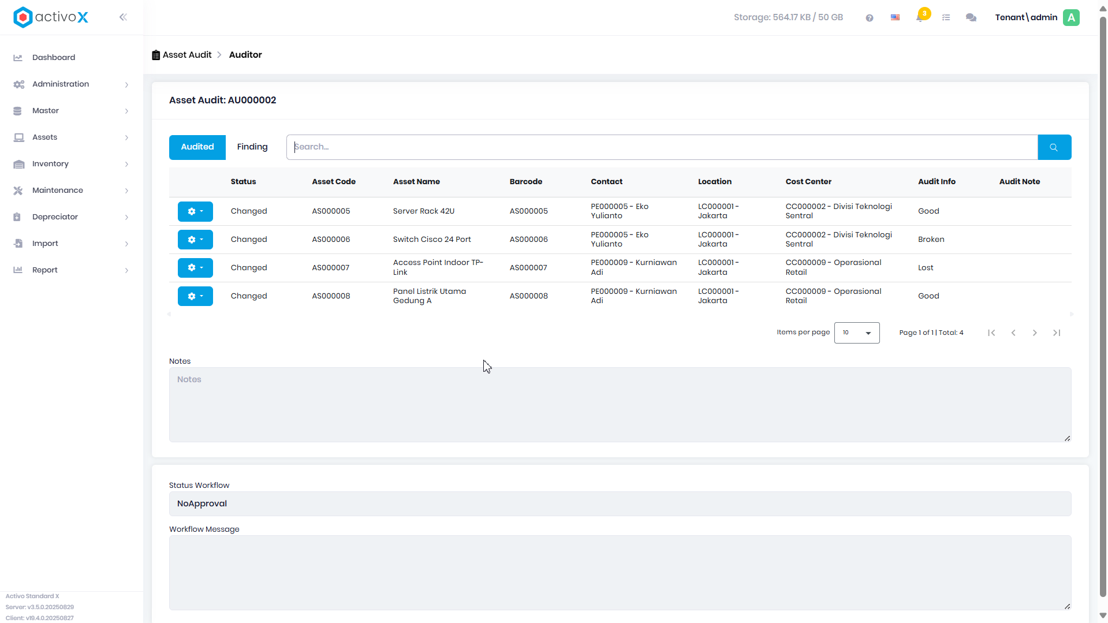Focus the Search input field
1108x623 pixels.
click(662, 147)
